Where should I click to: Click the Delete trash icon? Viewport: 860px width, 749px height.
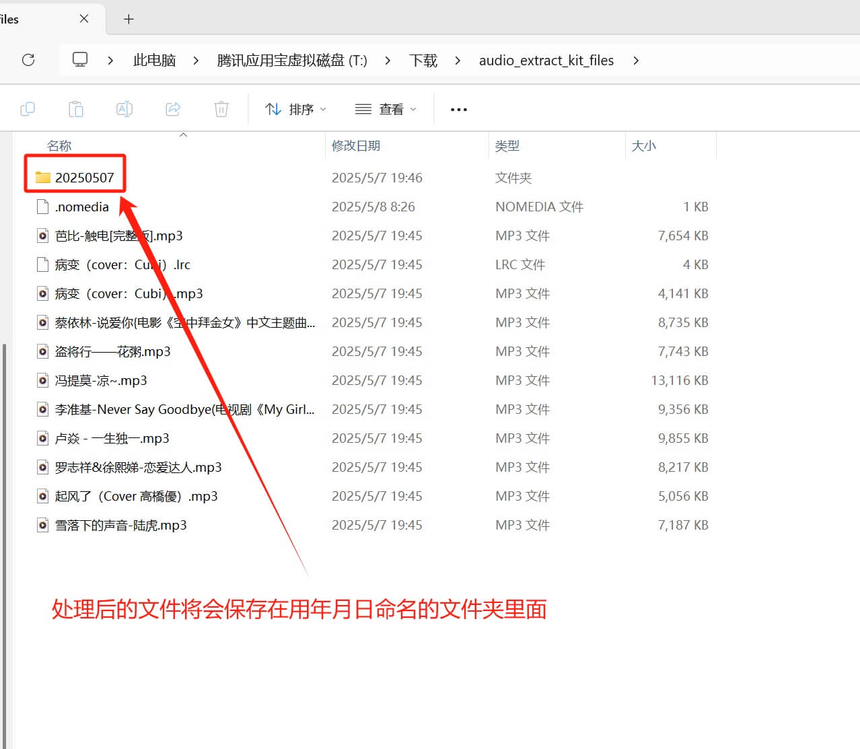coord(221,109)
